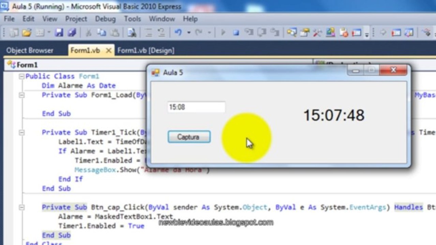Minimize the Aula 5 window
The image size is (436, 245).
pyautogui.click(x=356, y=70)
